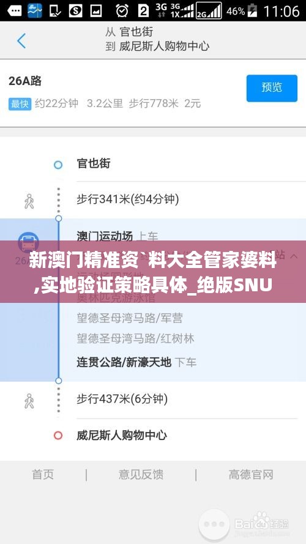
Task: Select the 澳门运动场 boarding stop
Action: click(105, 236)
